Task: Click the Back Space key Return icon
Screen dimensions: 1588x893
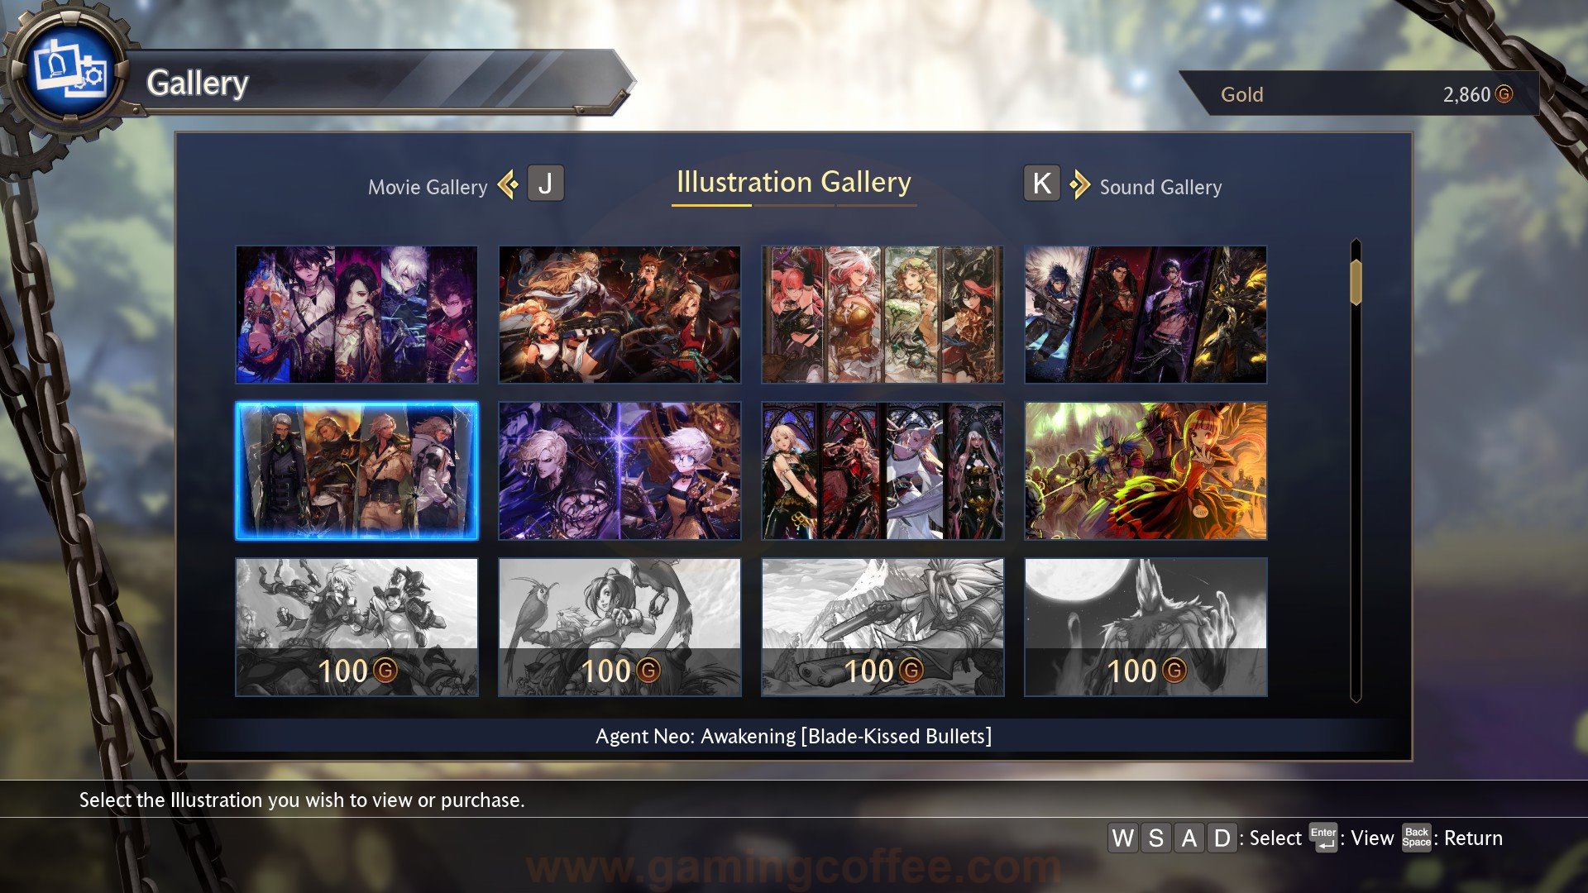Action: (x=1416, y=838)
